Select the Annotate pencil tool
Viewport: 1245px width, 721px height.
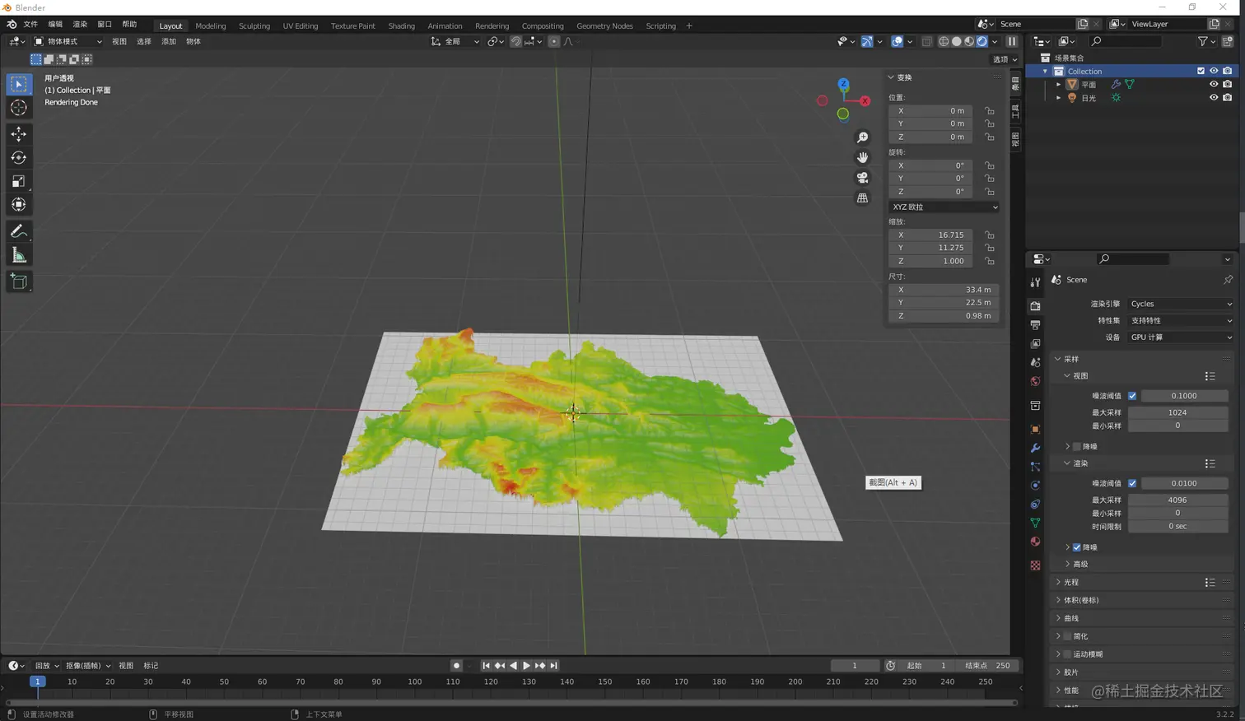coord(18,231)
